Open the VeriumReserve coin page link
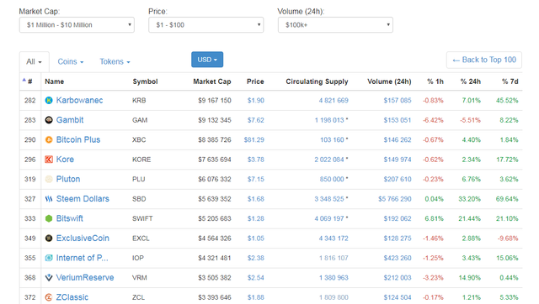 click(x=85, y=278)
